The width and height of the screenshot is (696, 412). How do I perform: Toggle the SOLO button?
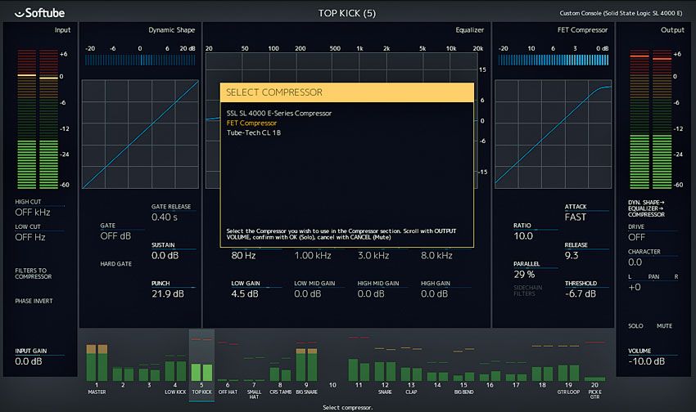click(x=635, y=326)
